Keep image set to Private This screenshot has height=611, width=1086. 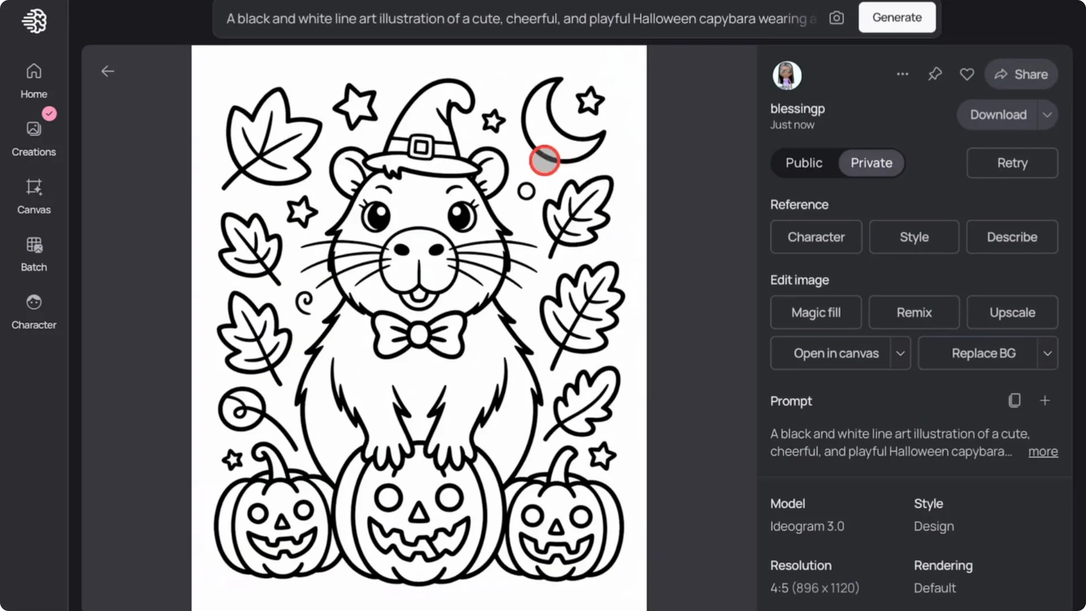tap(870, 163)
